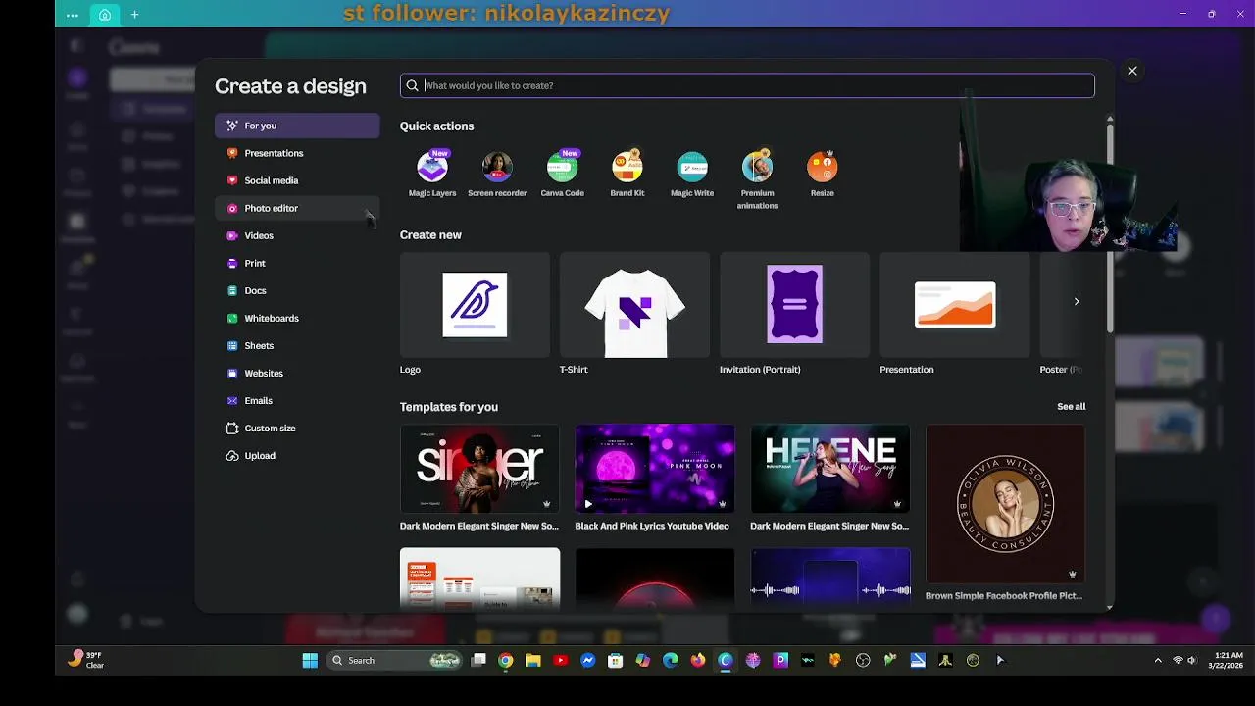Close the Create a design dialog

click(x=1132, y=71)
